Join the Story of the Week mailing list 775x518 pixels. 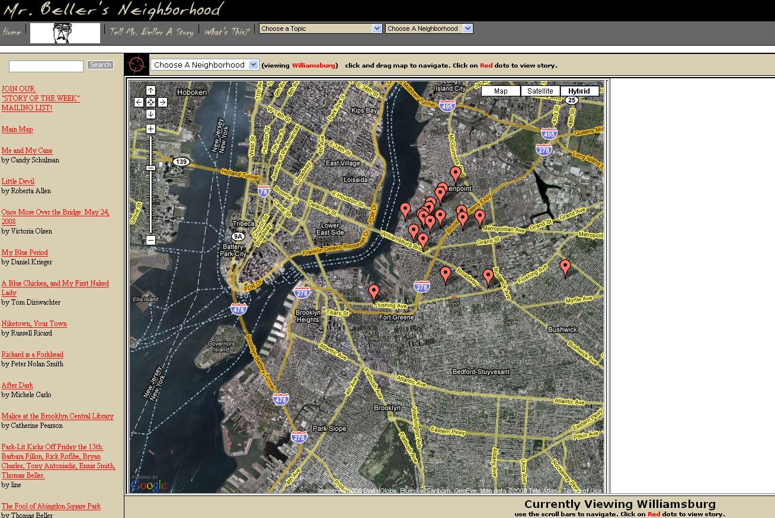[x=40, y=98]
